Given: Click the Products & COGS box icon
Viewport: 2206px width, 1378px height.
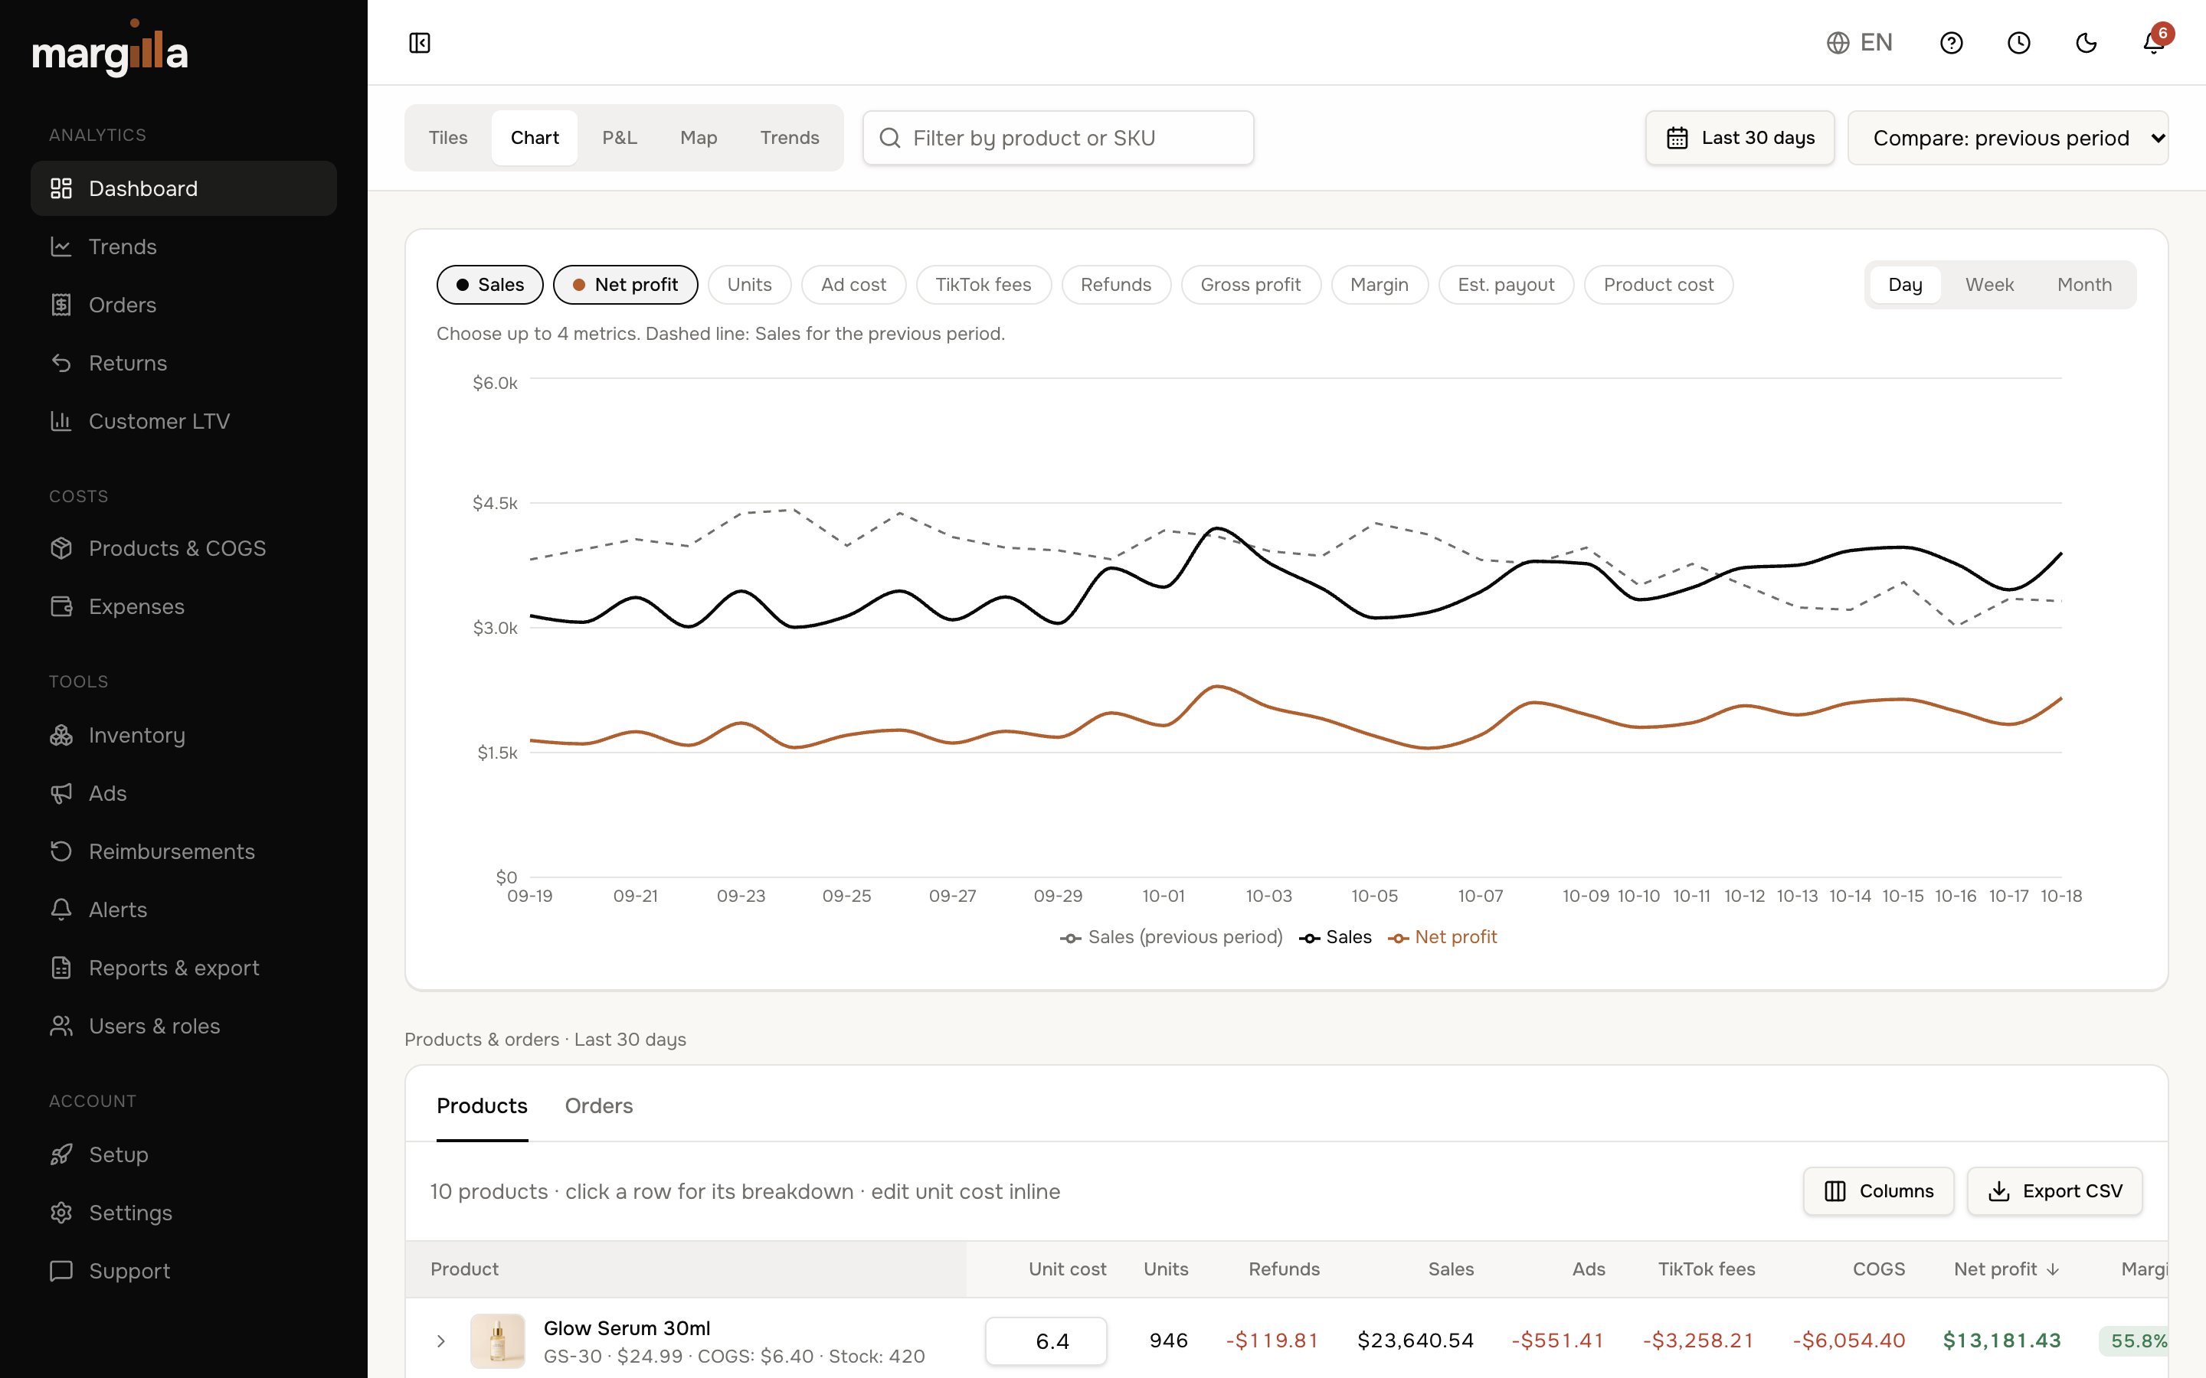Looking at the screenshot, I should click(x=61, y=549).
